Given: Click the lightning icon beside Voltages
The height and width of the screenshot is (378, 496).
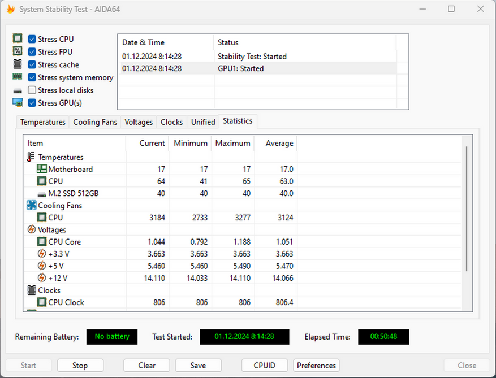Looking at the screenshot, I should pyautogui.click(x=31, y=230).
